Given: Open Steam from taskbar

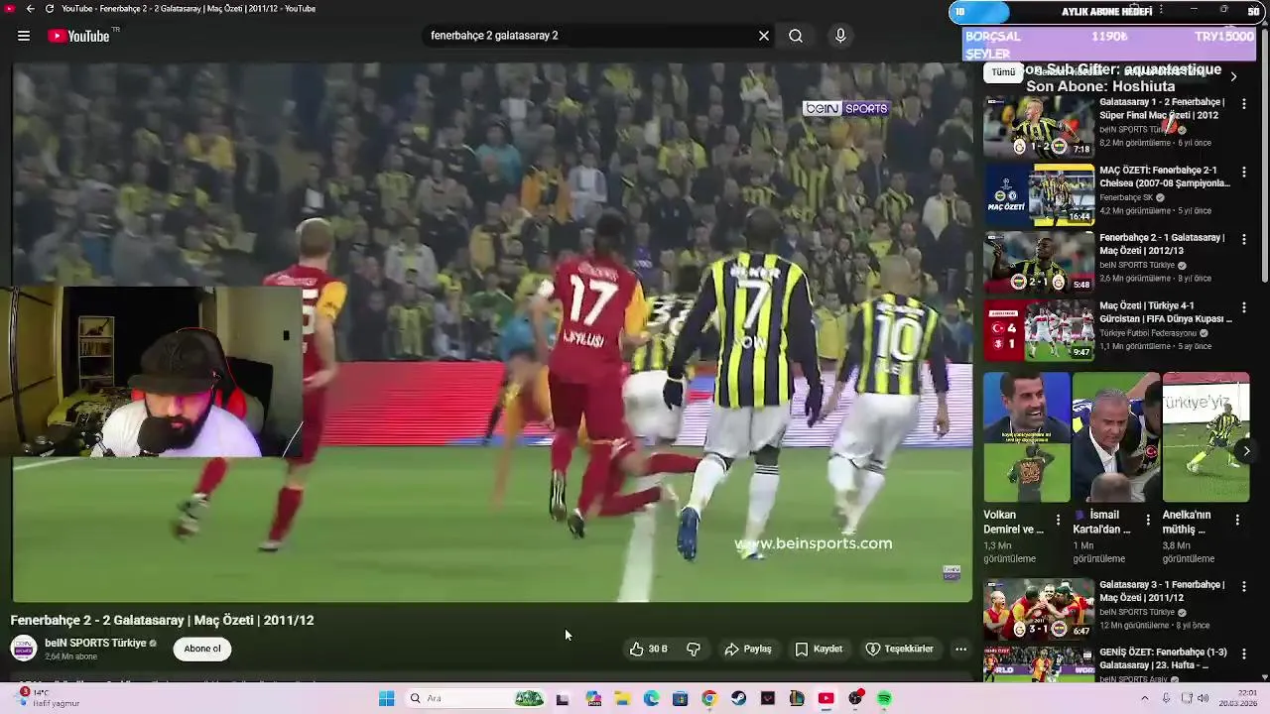Looking at the screenshot, I should (738, 698).
